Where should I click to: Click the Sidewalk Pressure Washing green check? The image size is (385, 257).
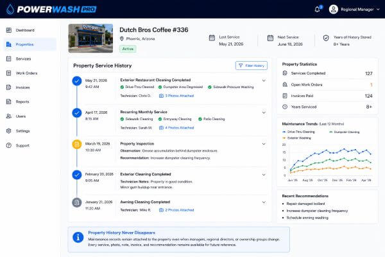[210, 87]
